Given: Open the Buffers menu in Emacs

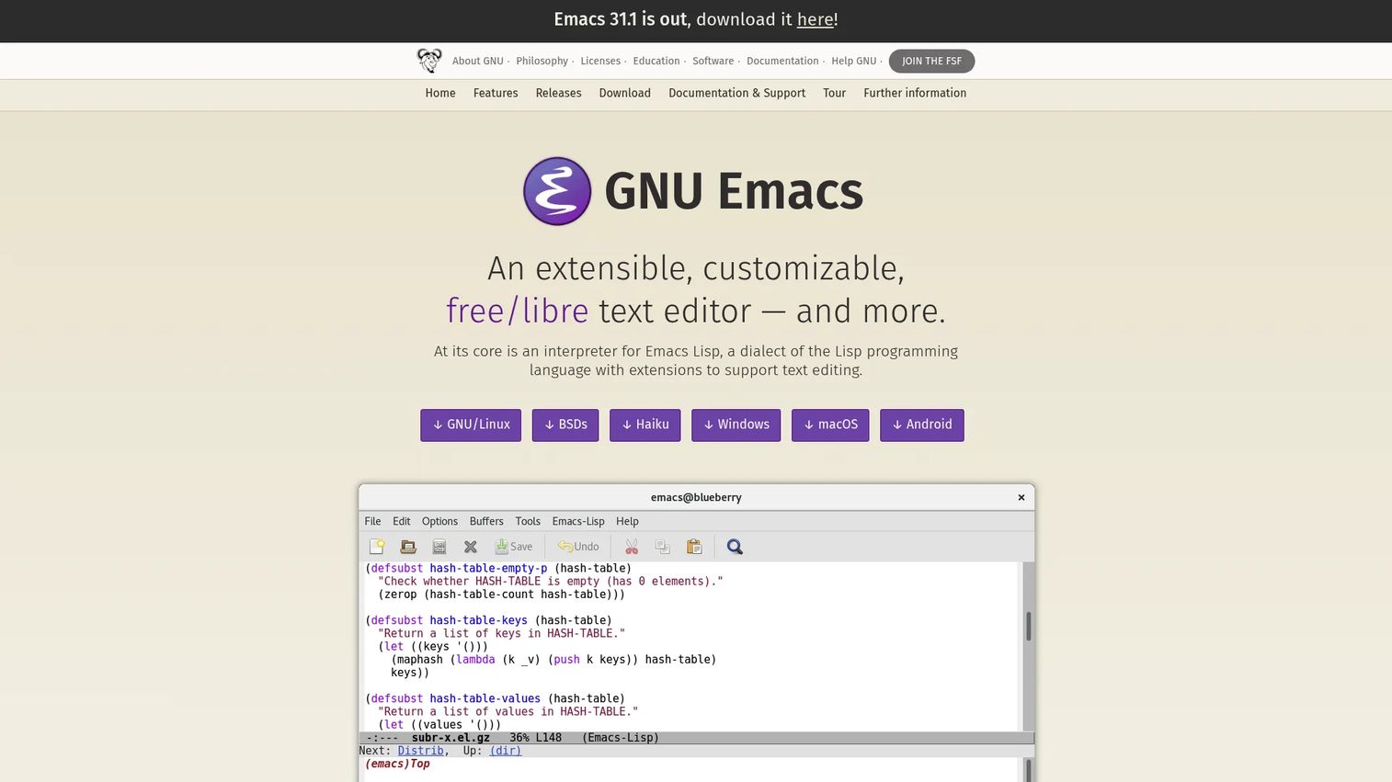Looking at the screenshot, I should [486, 521].
